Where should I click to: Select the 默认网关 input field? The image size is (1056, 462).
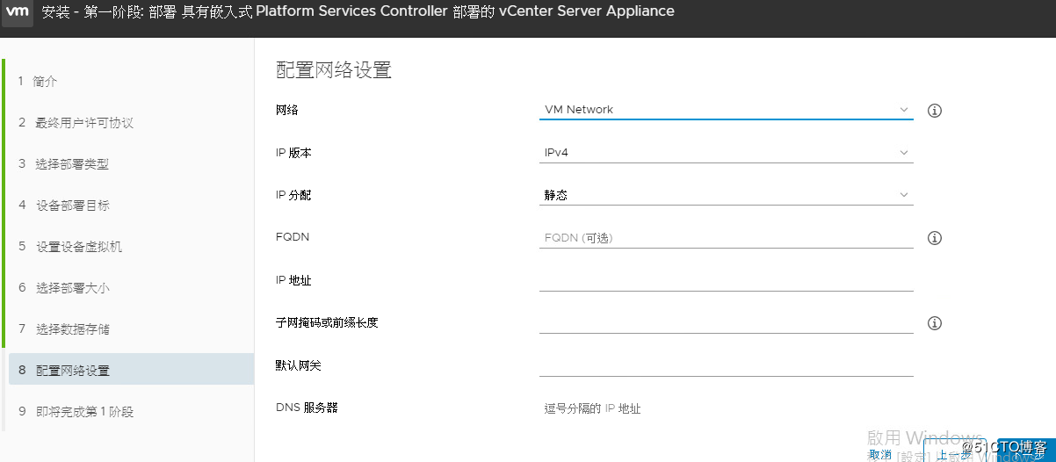click(x=726, y=365)
